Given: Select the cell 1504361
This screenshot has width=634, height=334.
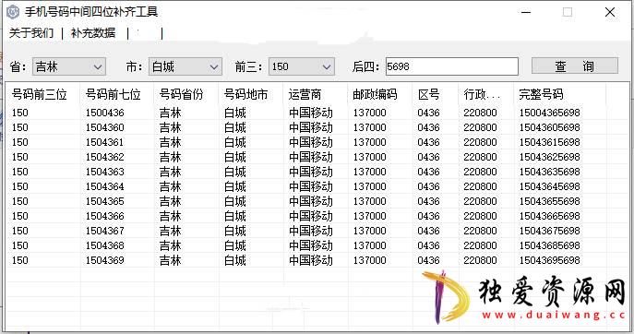Looking at the screenshot, I should pos(104,142).
